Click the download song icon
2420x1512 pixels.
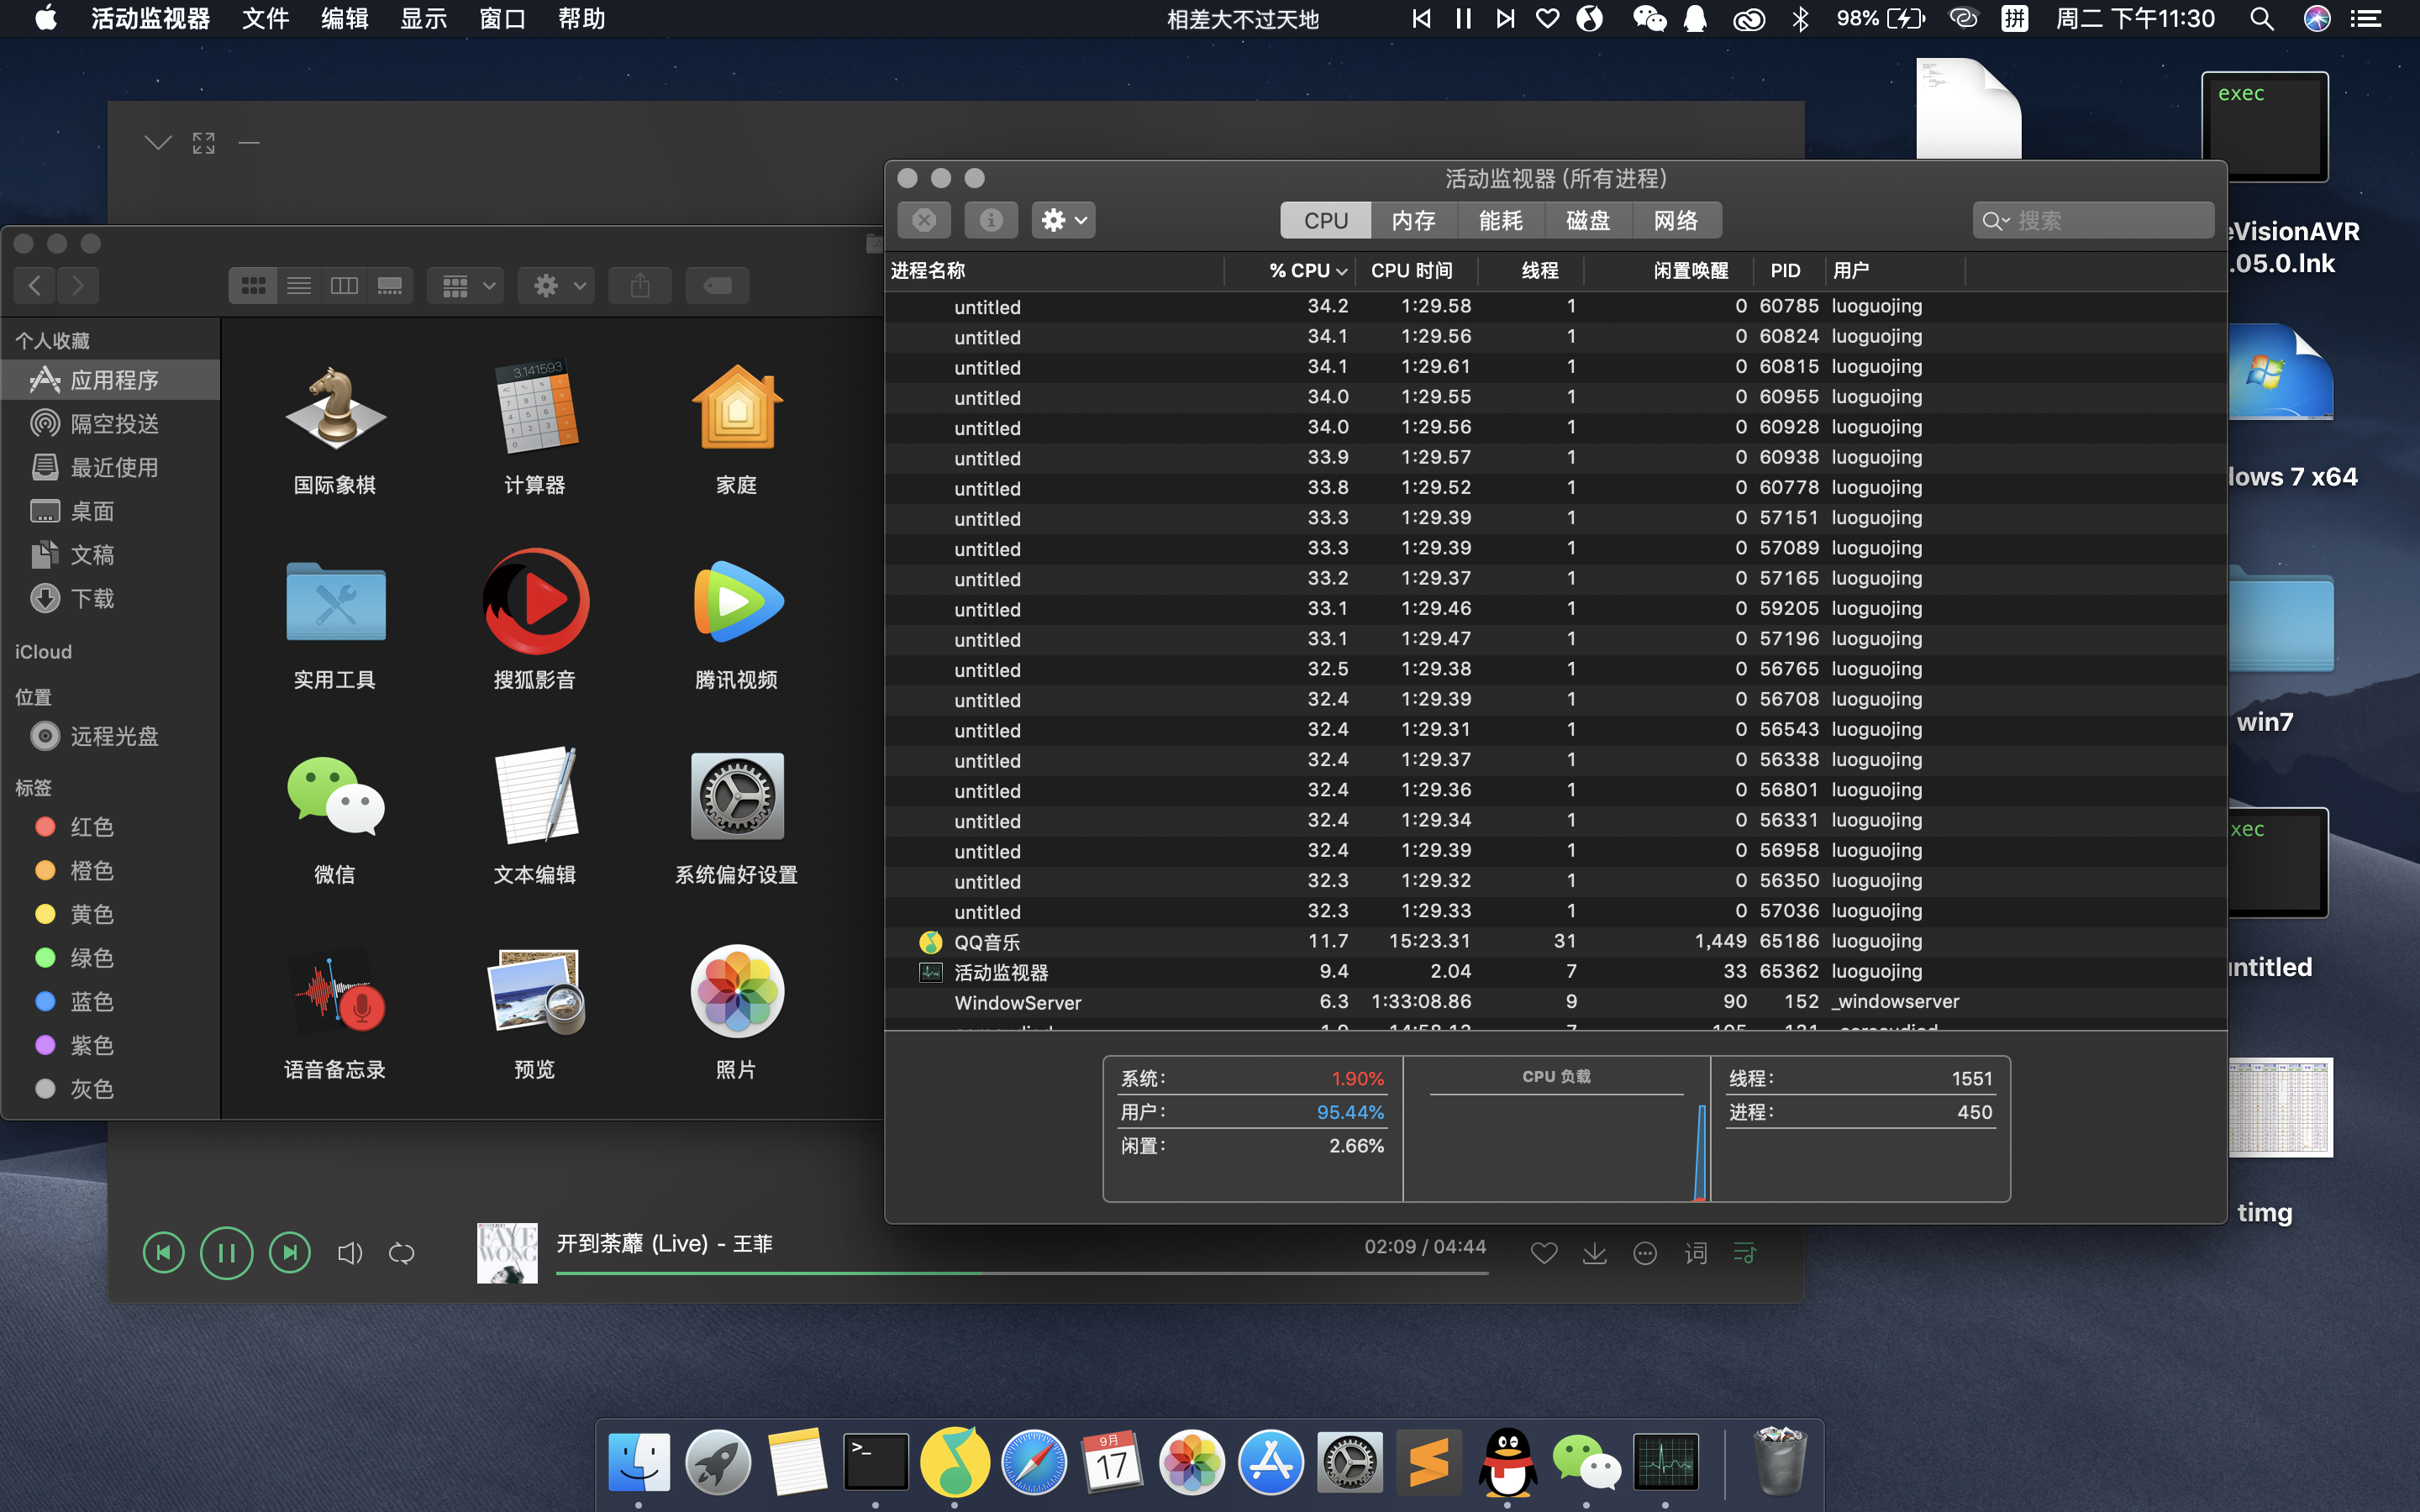coord(1595,1253)
